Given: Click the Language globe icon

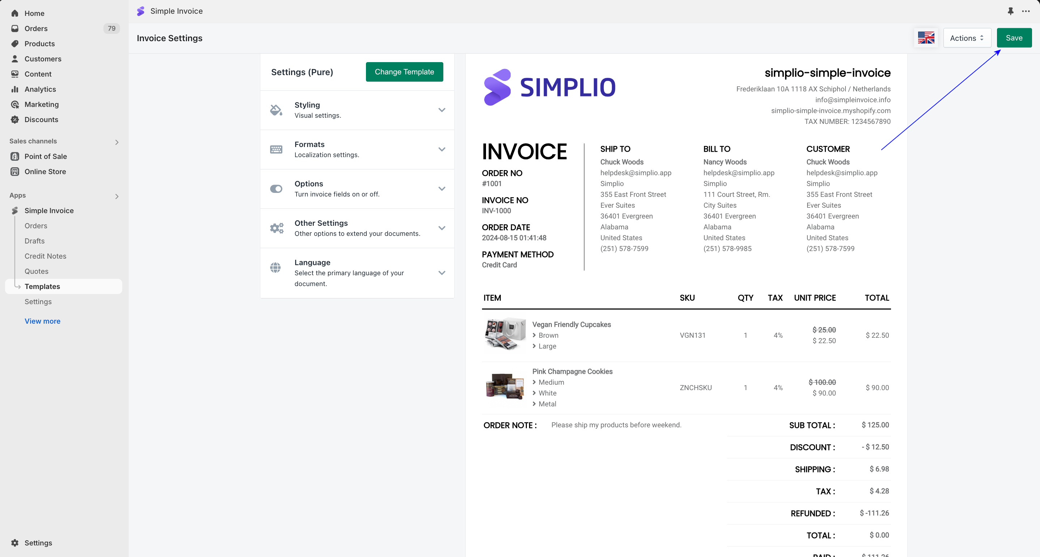Looking at the screenshot, I should [x=275, y=267].
